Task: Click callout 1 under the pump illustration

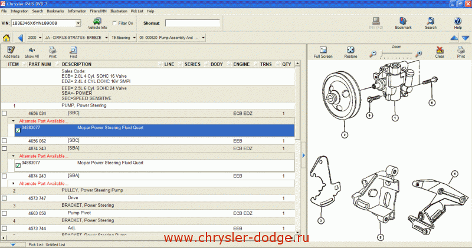Action: point(395,118)
